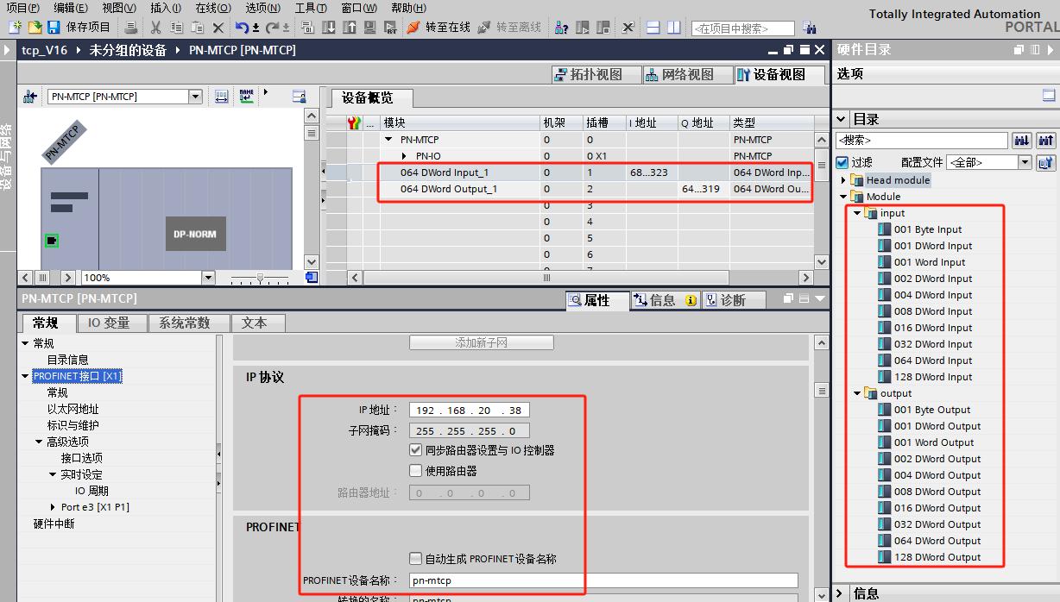The width and height of the screenshot is (1060, 602).
Task: Enable the 使用路由器 checkbox
Action: coord(416,471)
